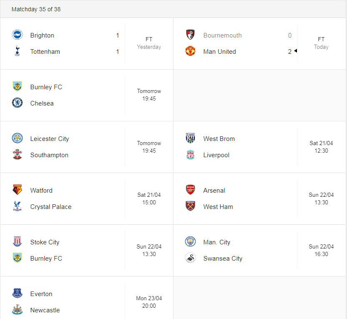The width and height of the screenshot is (347, 319).
Task: Click the Tottenham club crest
Action: [17, 51]
